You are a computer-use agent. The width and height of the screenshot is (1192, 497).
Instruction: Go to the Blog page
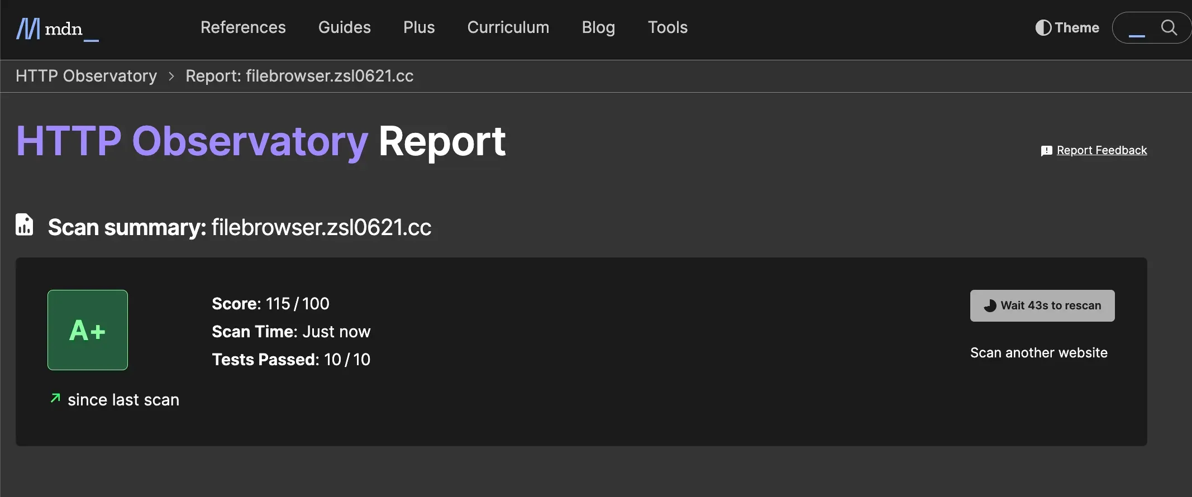pyautogui.click(x=598, y=27)
